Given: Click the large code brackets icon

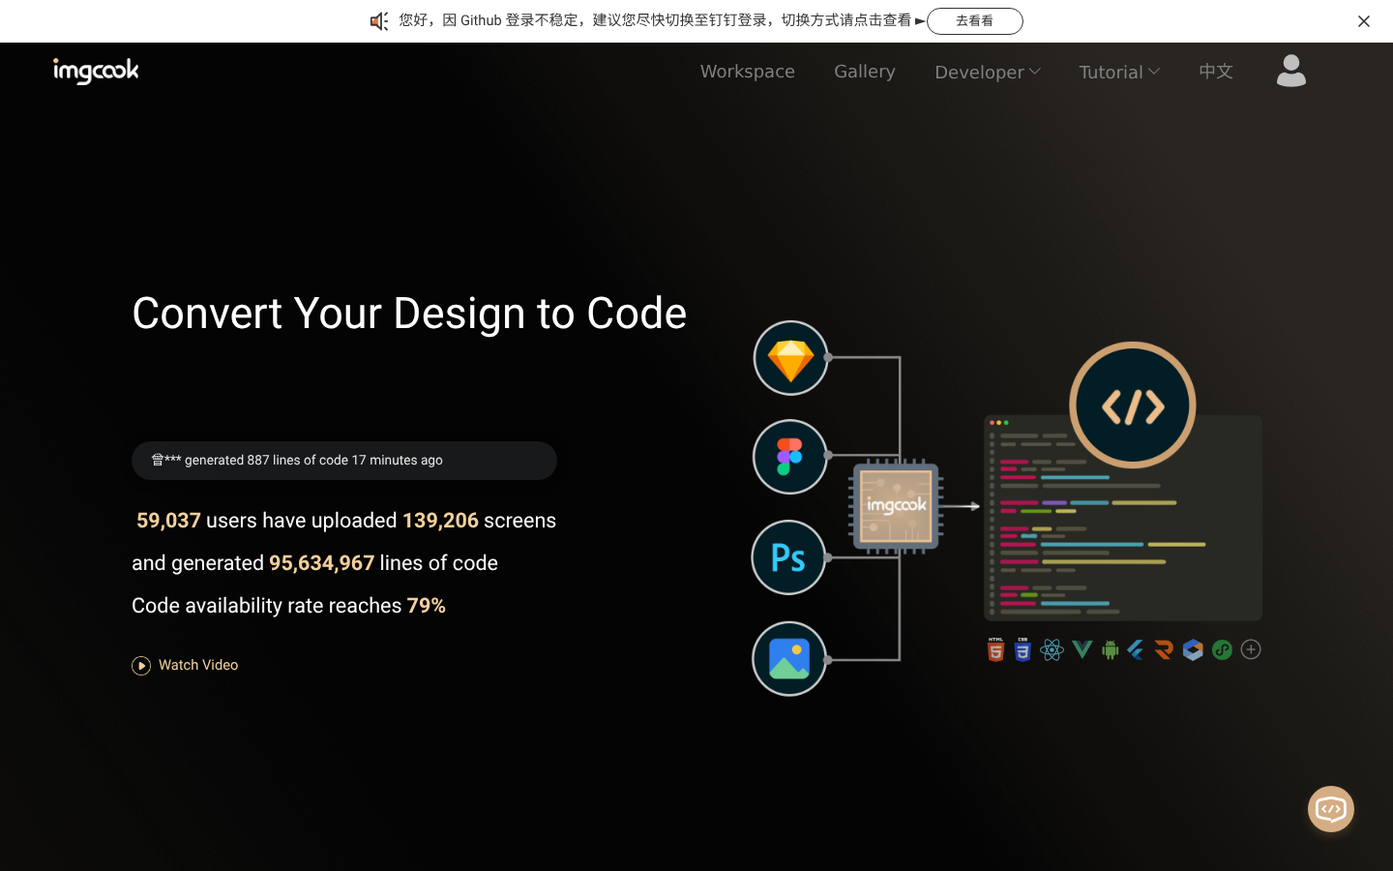Looking at the screenshot, I should (1133, 405).
